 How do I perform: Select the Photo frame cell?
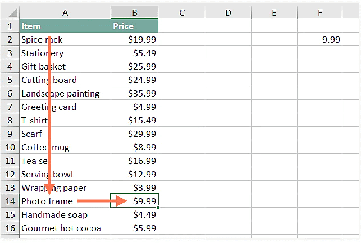(x=47, y=201)
